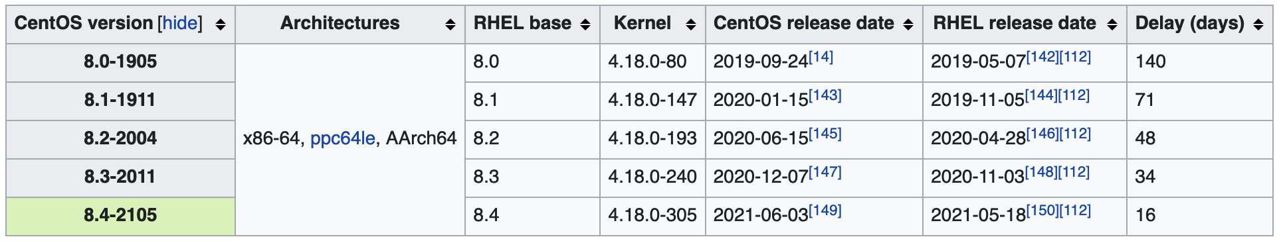
Task: Hide the CentOS version column
Action: (x=180, y=23)
